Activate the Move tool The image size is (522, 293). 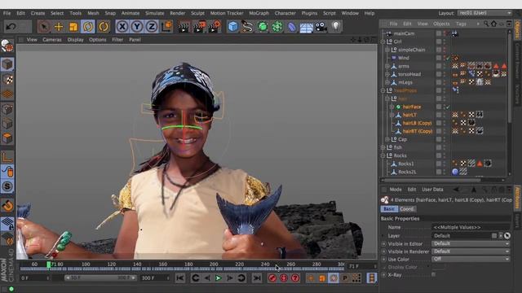pyautogui.click(x=59, y=27)
